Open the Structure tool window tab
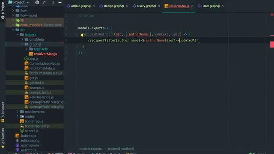The image size is (274, 154). point(3,112)
